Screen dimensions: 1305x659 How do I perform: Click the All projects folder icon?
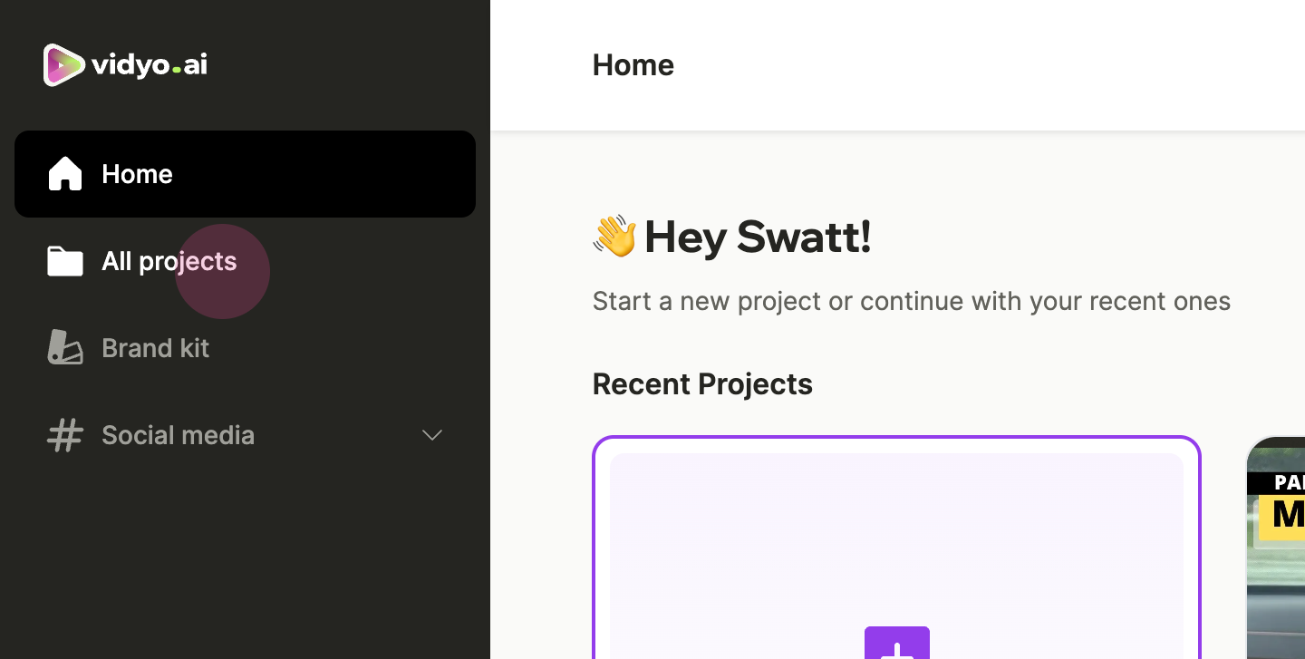pyautogui.click(x=65, y=261)
